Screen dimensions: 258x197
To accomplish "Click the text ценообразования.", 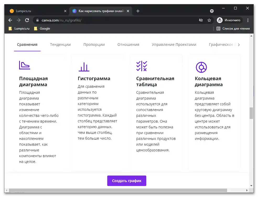I will pyautogui.click(x=153, y=150).
